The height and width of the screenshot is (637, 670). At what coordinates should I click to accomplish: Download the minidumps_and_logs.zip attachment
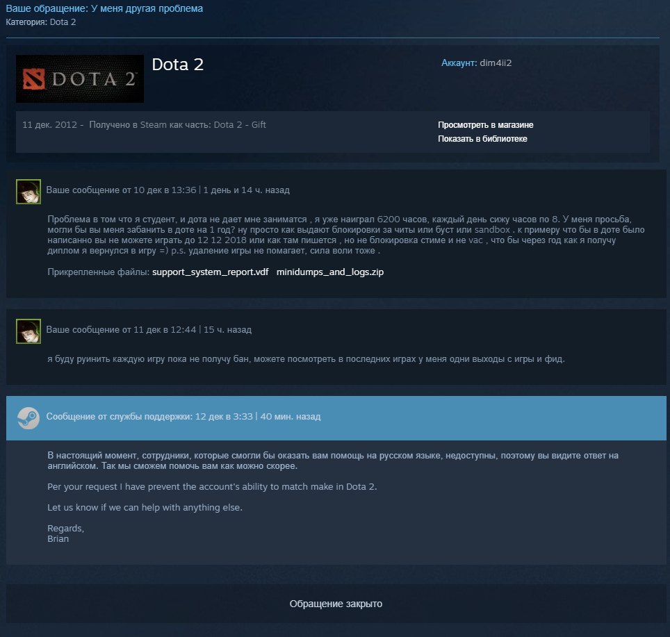coord(330,272)
